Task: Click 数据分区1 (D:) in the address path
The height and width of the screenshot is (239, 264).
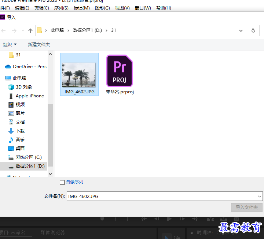Action: 87,30
